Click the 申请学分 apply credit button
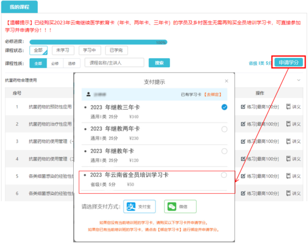The height and width of the screenshot is (243, 308). [288, 63]
